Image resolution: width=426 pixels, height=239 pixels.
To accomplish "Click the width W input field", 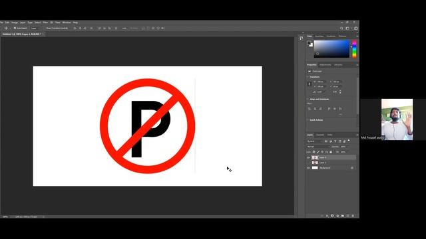I will (321, 82).
